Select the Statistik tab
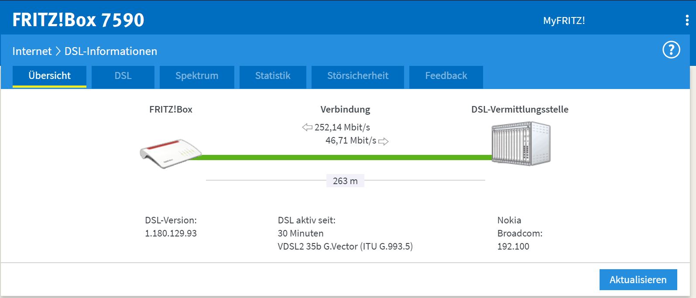 pos(273,77)
